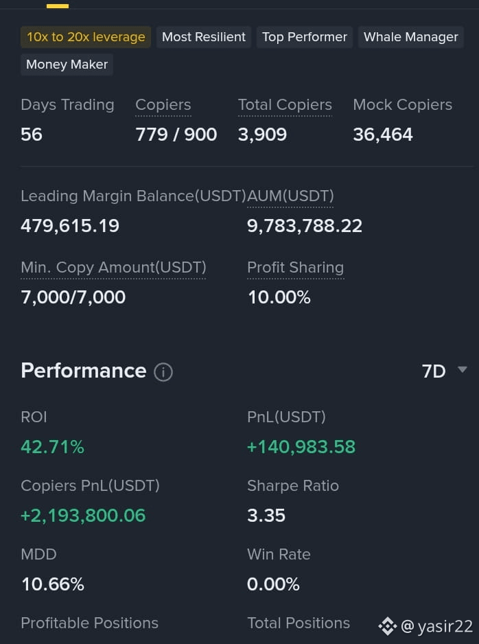The width and height of the screenshot is (479, 644).
Task: Click the Money Maker badge
Action: pos(67,65)
